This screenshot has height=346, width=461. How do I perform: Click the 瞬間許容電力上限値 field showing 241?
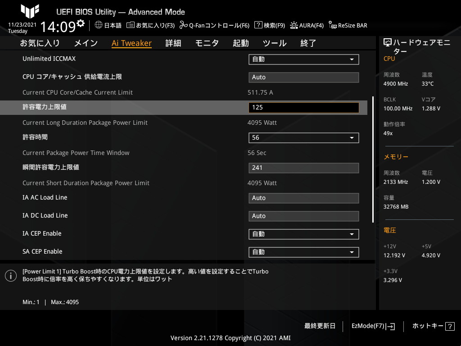click(304, 168)
